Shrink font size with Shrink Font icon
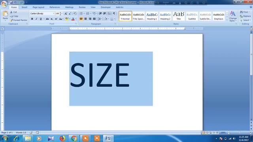Screen dimensions: 253x142 click(x=70, y=13)
